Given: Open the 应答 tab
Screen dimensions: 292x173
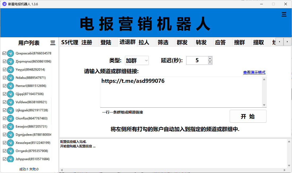Looking at the screenshot, I should [x=223, y=42].
